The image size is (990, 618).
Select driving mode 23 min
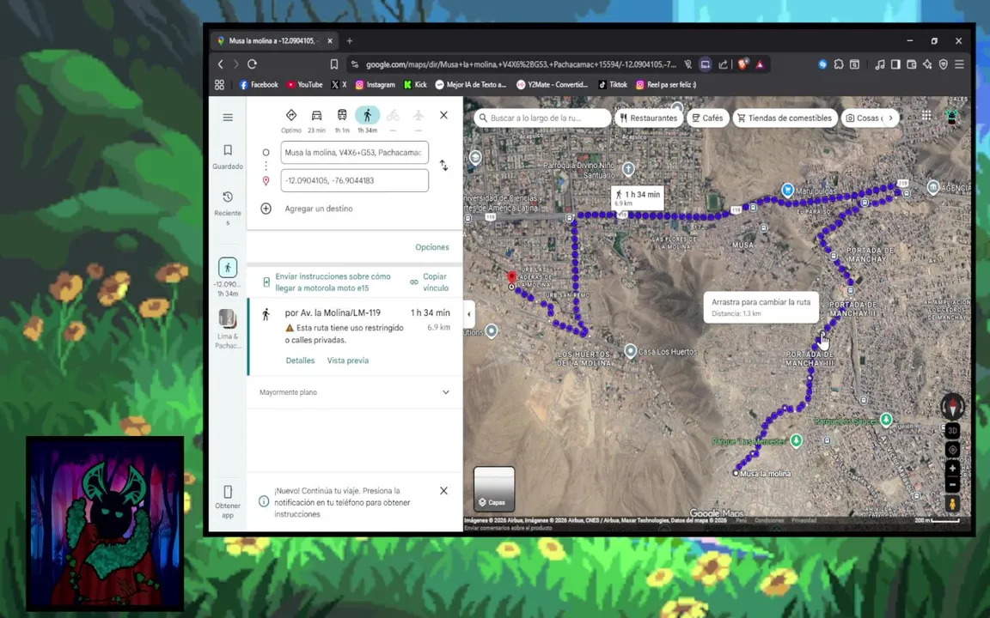coord(316,119)
